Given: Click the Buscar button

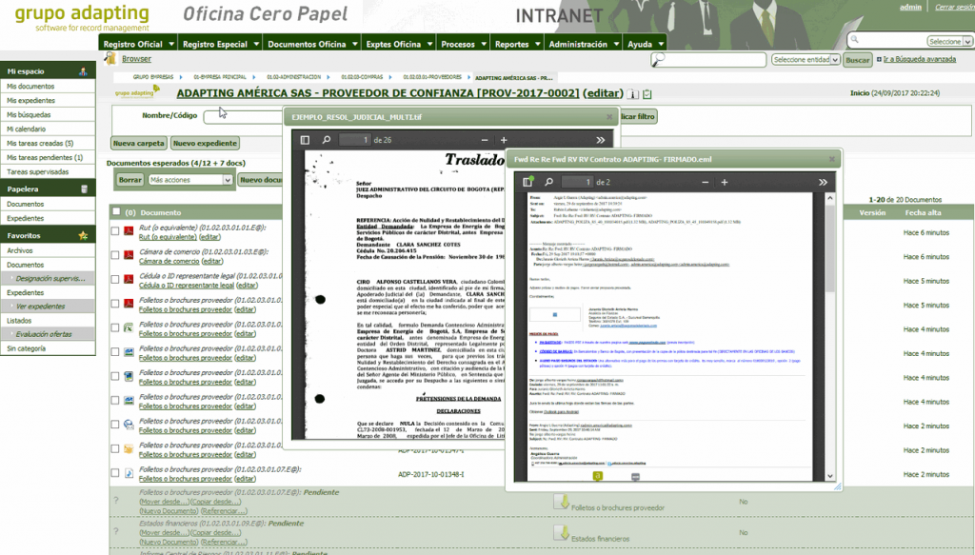Looking at the screenshot, I should (x=858, y=60).
